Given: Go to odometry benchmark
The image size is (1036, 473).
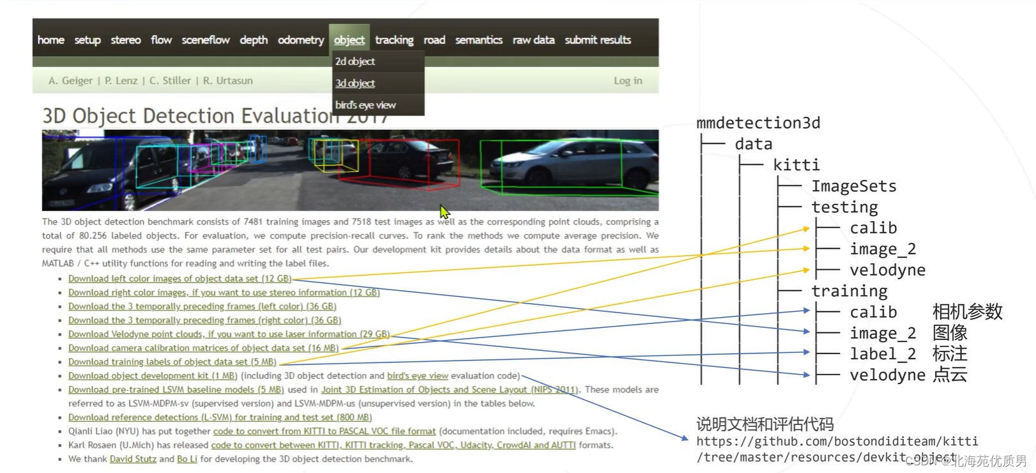Looking at the screenshot, I should (x=301, y=40).
